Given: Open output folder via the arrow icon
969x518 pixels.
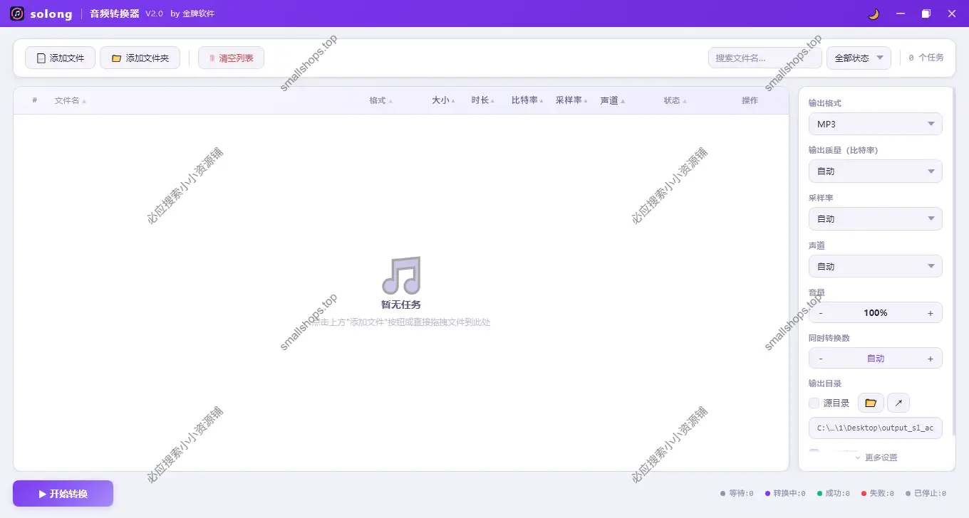Looking at the screenshot, I should [x=898, y=403].
